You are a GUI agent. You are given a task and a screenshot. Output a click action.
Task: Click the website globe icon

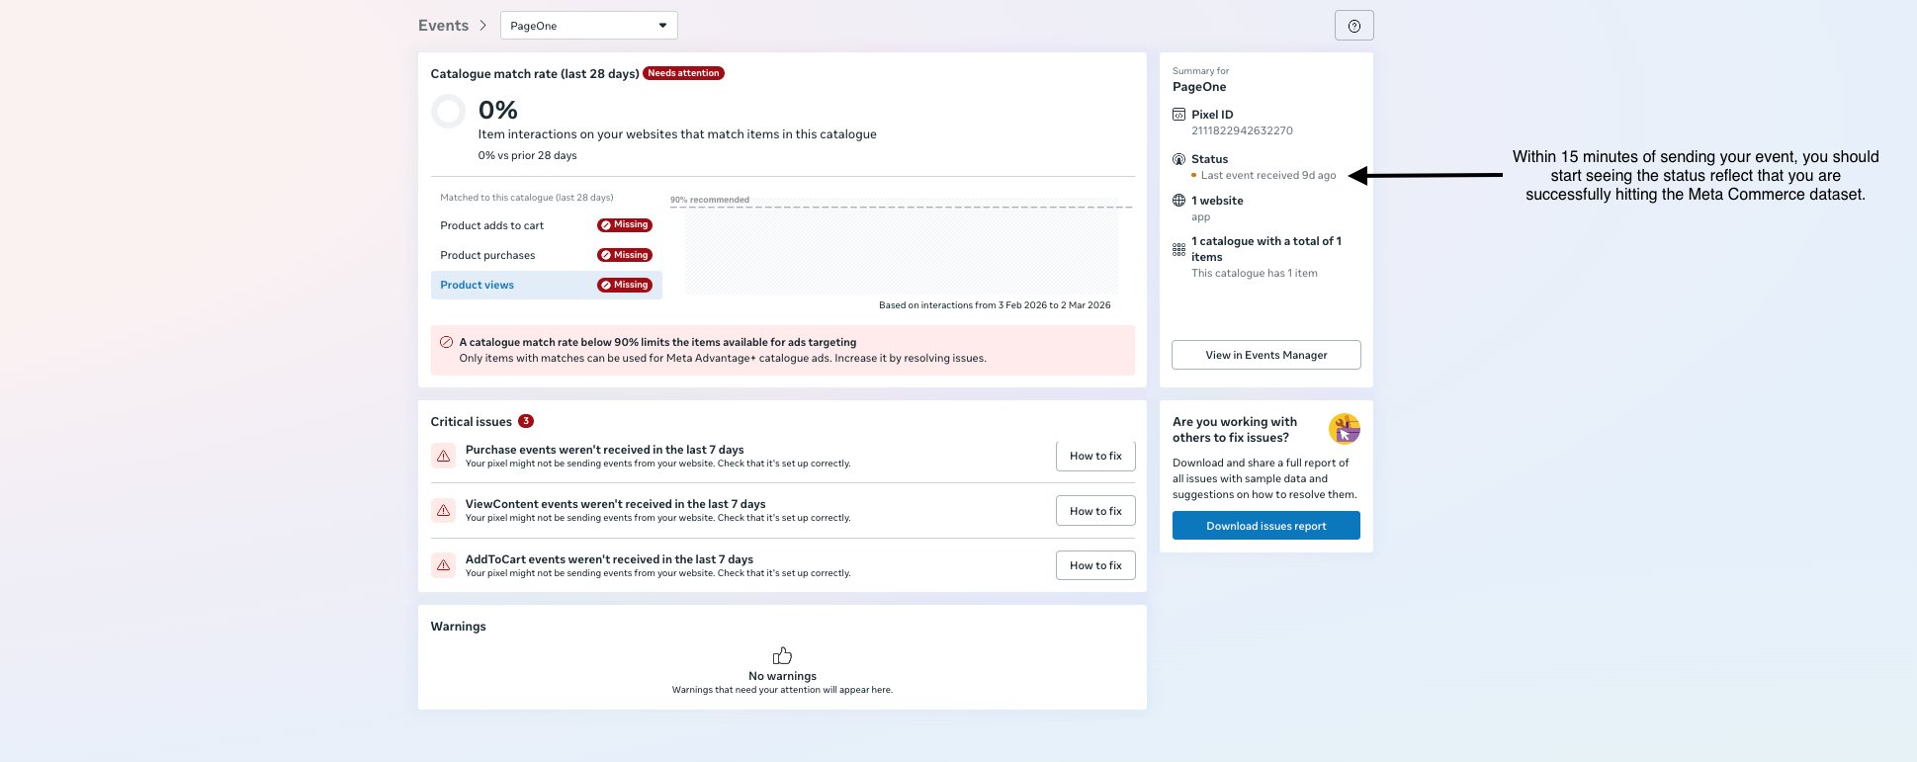1178,201
